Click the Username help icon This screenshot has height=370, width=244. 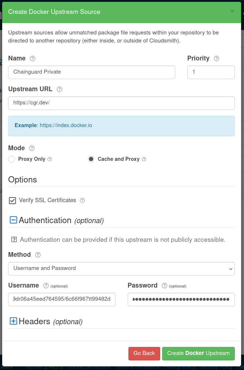(x=45, y=285)
